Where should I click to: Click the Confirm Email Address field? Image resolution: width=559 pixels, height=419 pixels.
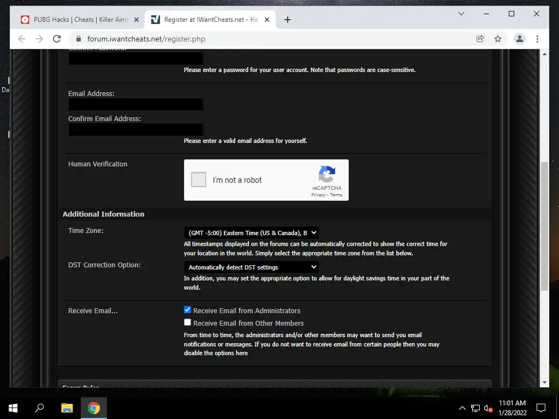[136, 129]
